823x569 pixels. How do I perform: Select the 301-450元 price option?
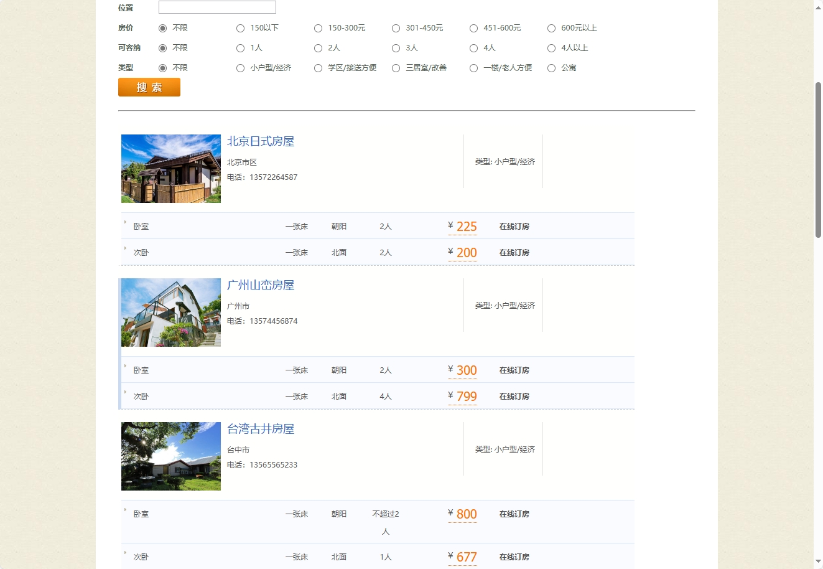(396, 28)
